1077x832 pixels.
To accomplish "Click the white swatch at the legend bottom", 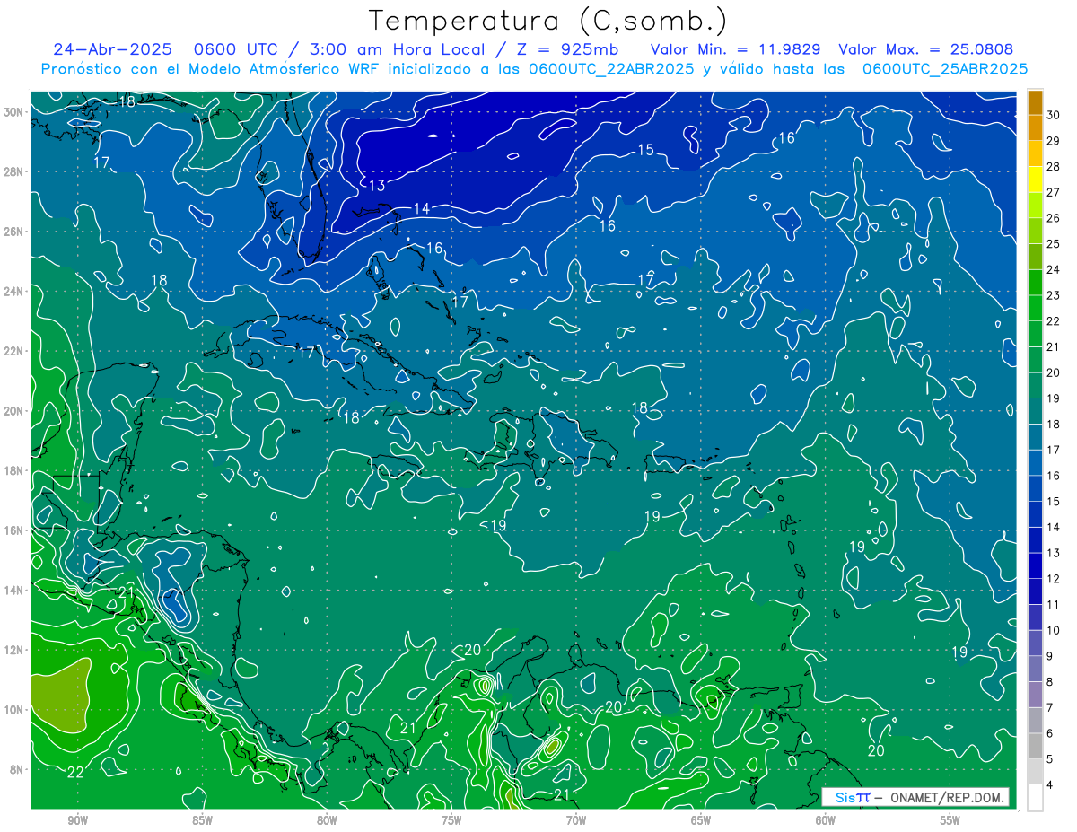I will coord(1035,797).
